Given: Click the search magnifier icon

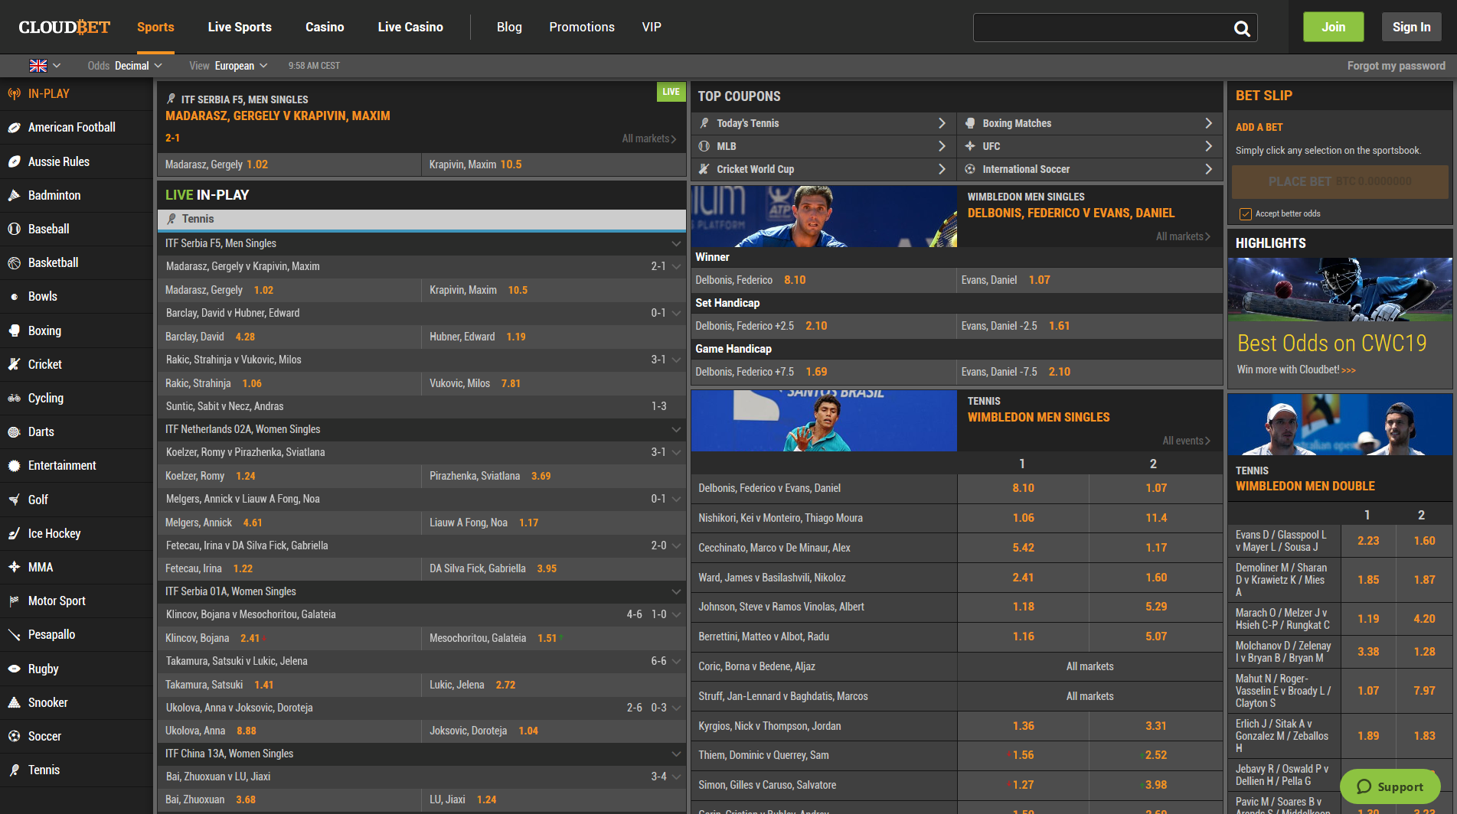Looking at the screenshot, I should point(1242,28).
